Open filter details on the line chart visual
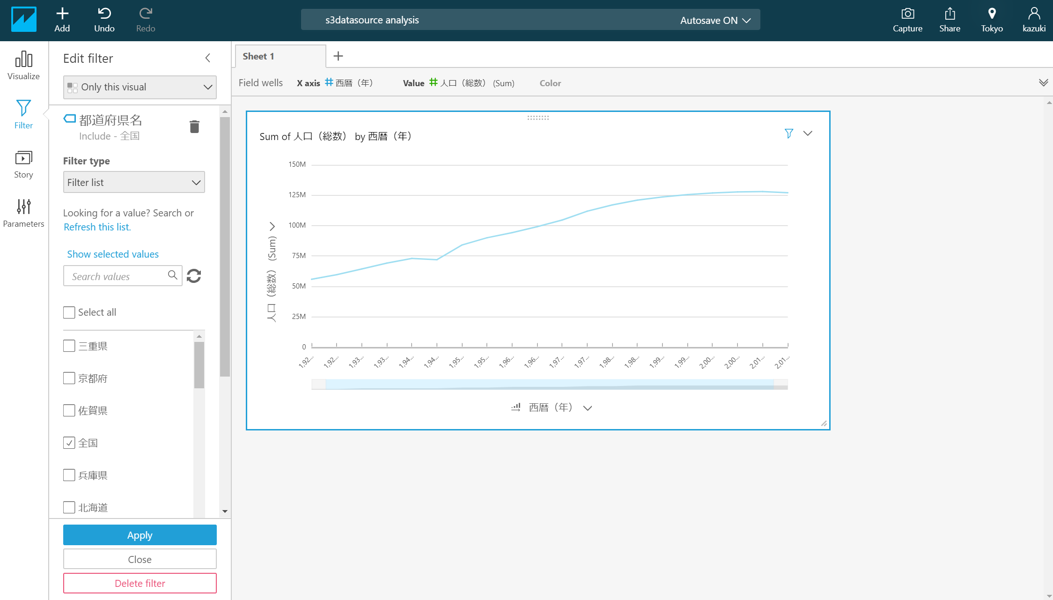Image resolution: width=1053 pixels, height=600 pixels. [789, 133]
